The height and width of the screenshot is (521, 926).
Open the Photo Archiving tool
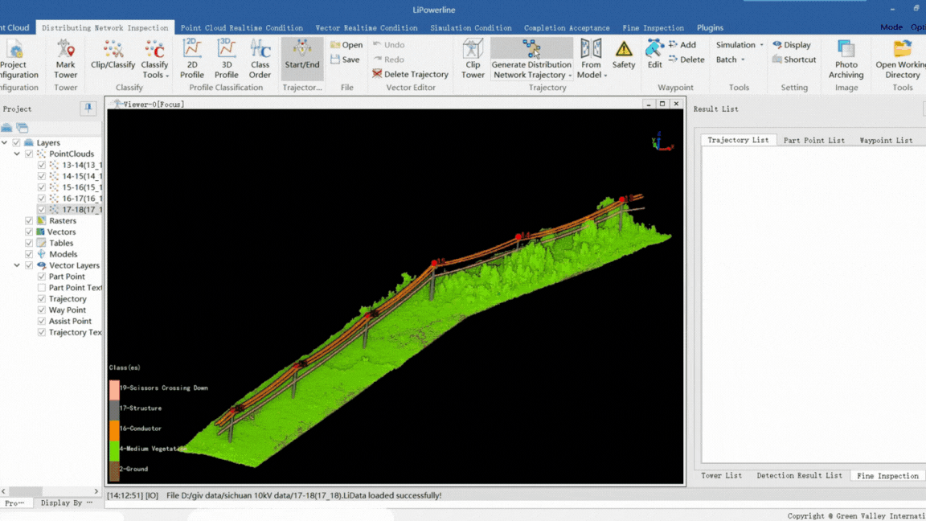[x=846, y=59]
